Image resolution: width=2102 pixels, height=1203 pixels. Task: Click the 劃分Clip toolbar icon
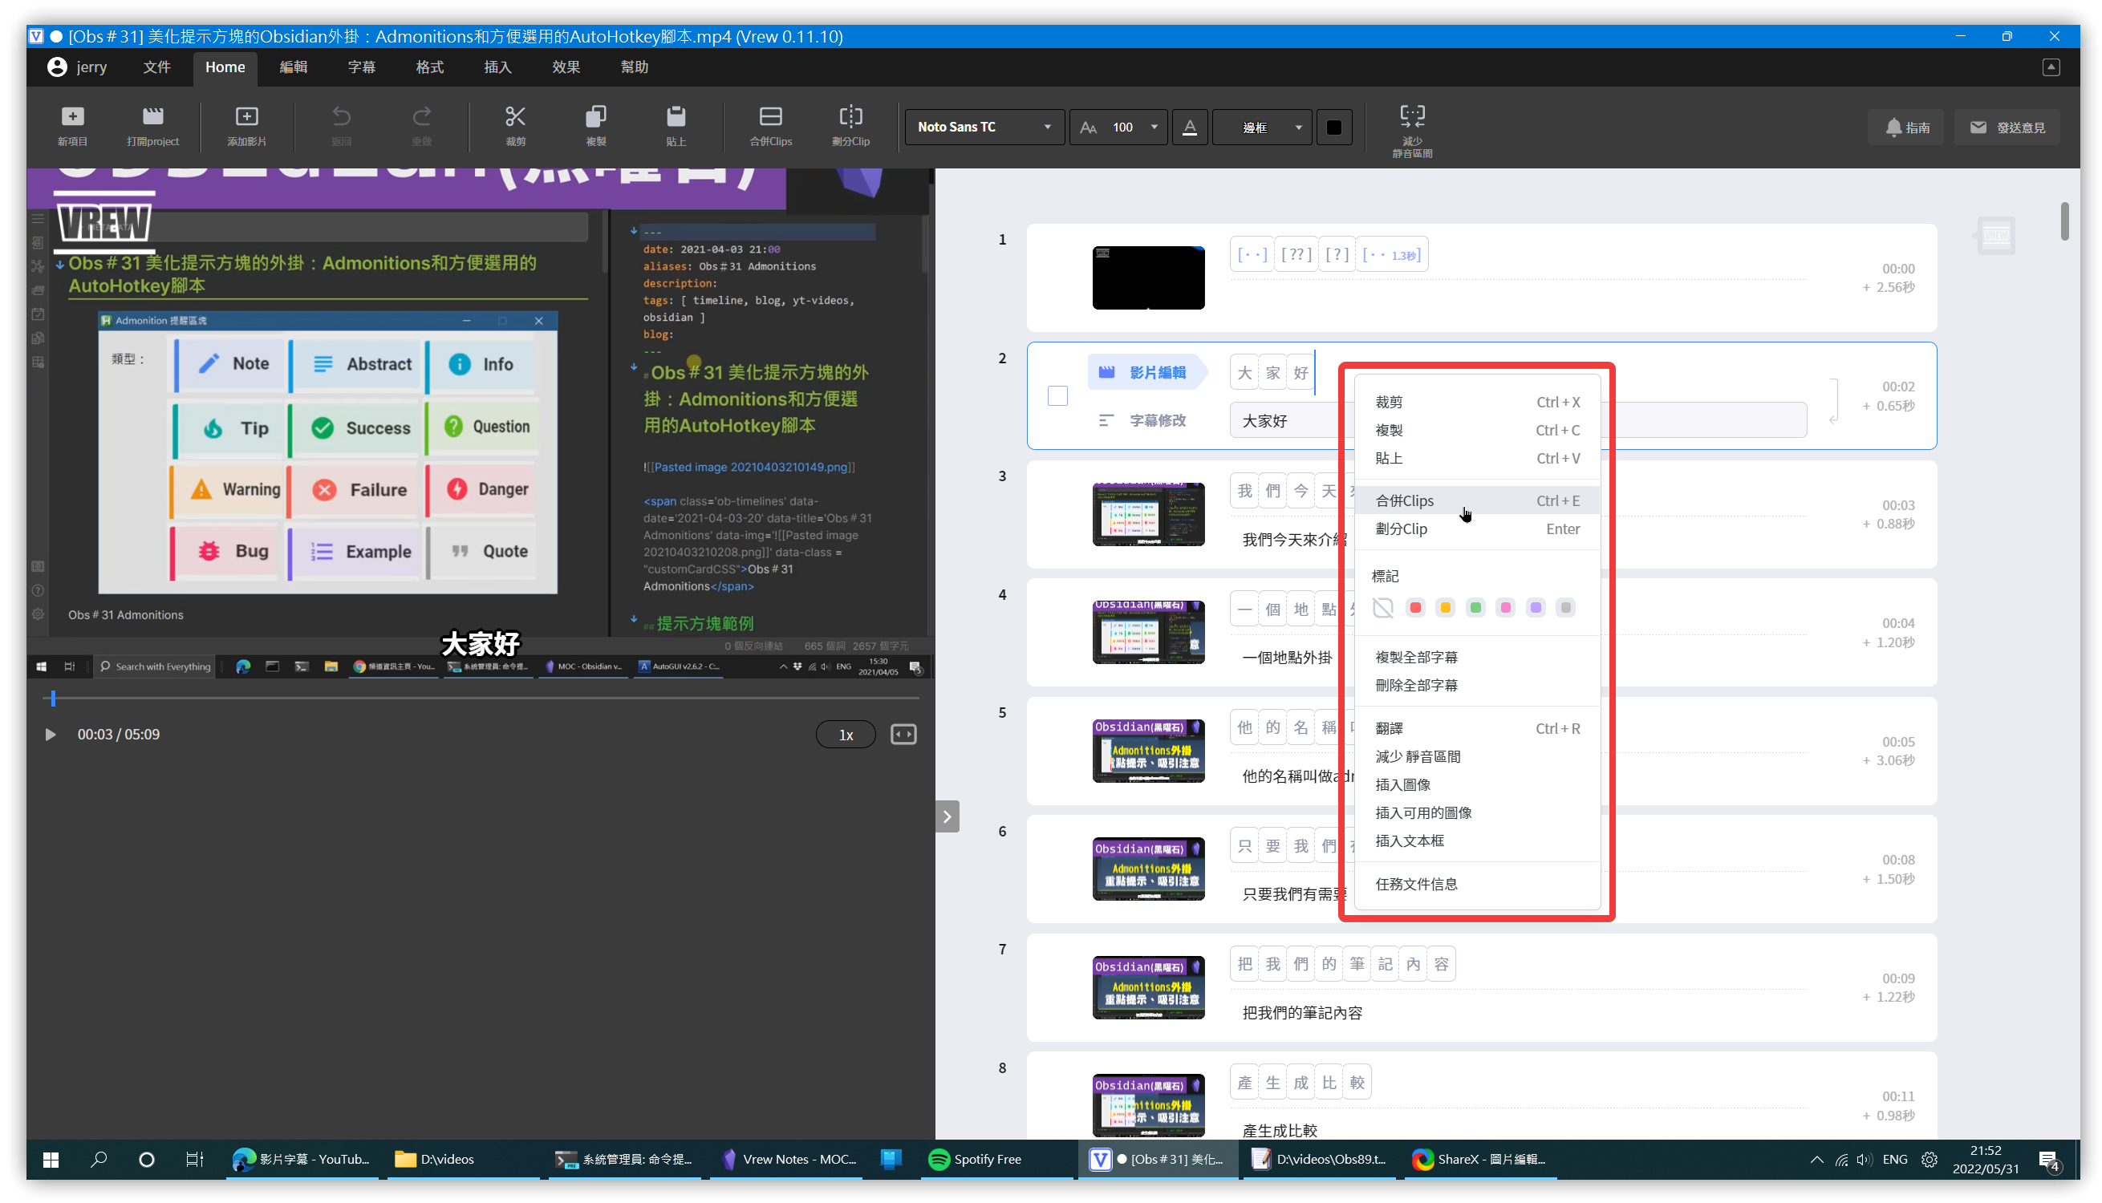[850, 116]
